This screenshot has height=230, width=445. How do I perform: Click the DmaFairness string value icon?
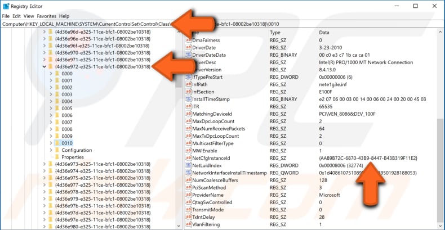(189, 40)
